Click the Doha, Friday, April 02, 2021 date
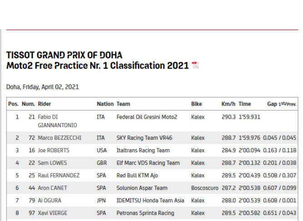The image size is (303, 221). coord(42,87)
